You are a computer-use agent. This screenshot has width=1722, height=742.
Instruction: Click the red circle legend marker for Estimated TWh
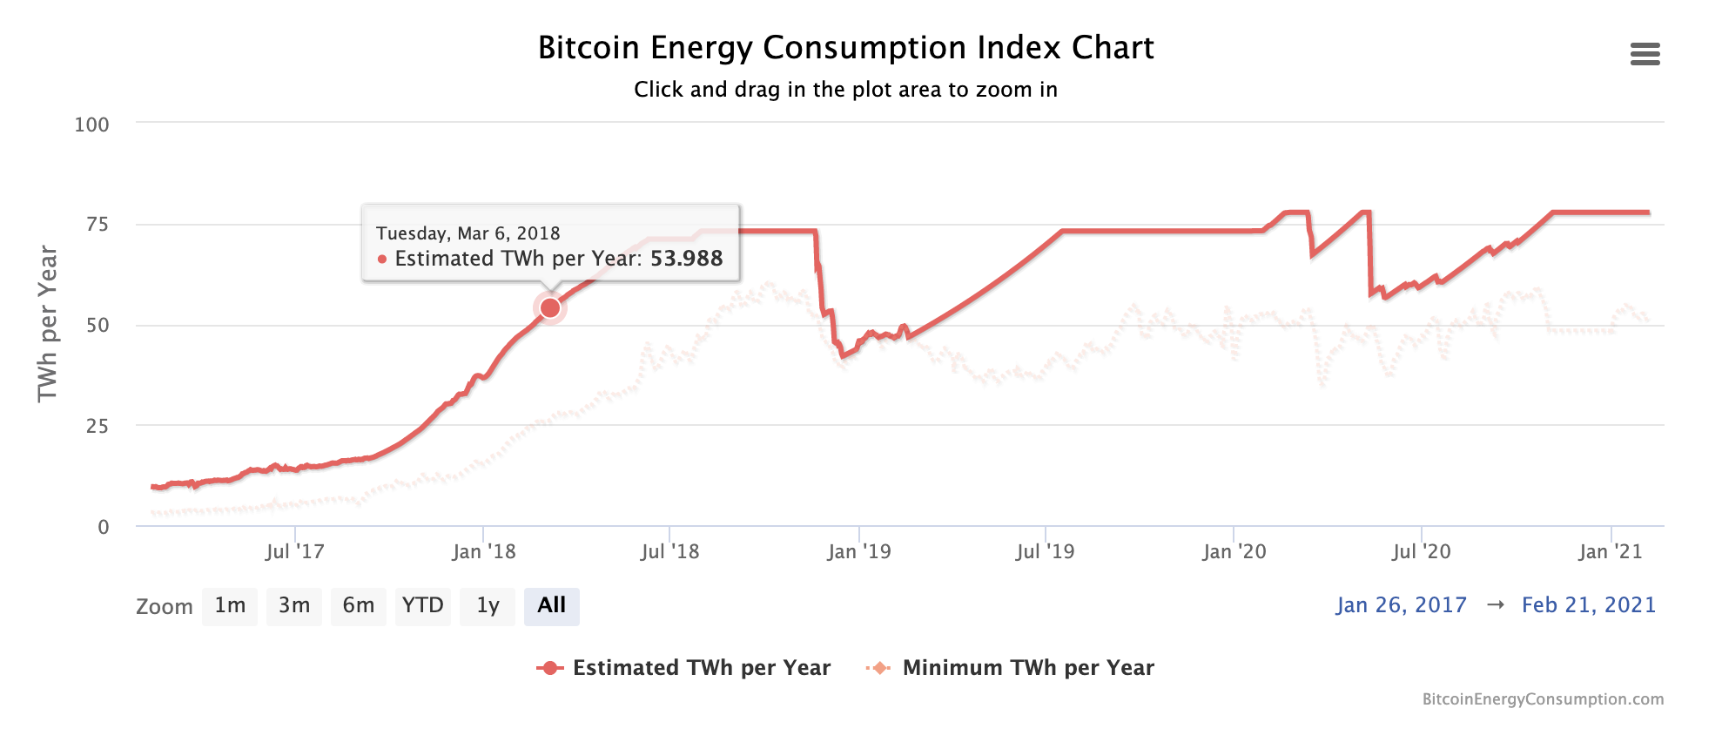(x=551, y=668)
